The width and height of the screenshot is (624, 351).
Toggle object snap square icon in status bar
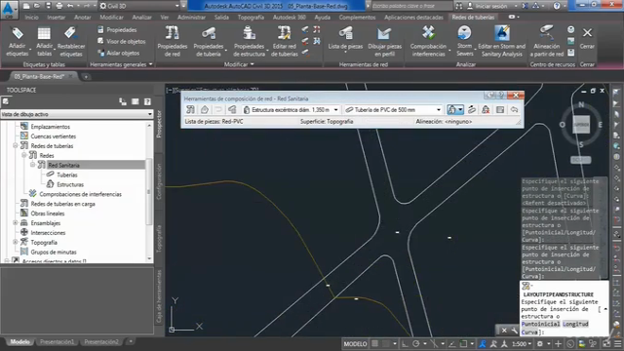(x=463, y=343)
